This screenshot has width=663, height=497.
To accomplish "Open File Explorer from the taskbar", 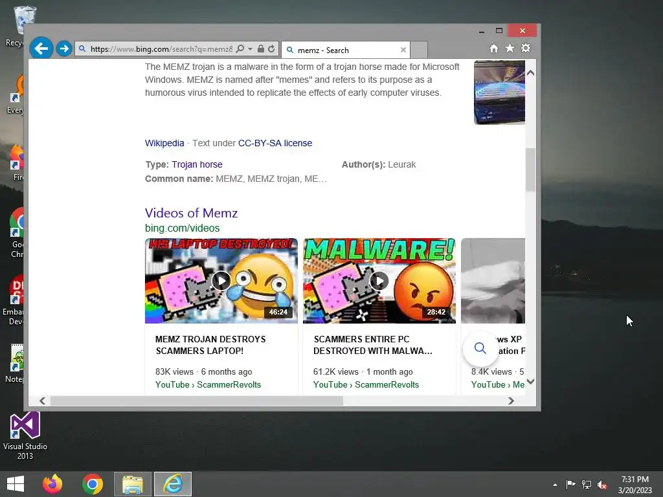I will 132,484.
